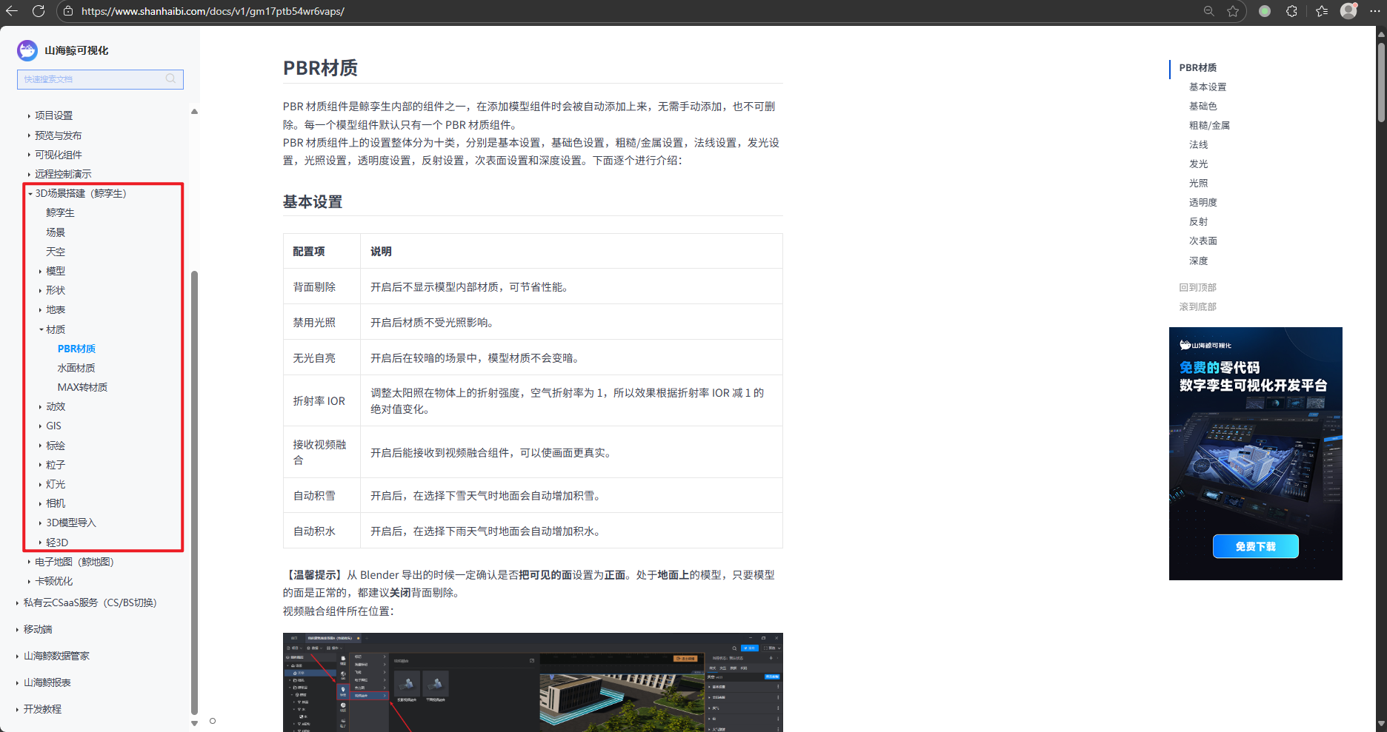Screen dimensions: 1387x732
Task: Expand the 模型 tree node
Action: click(40, 272)
